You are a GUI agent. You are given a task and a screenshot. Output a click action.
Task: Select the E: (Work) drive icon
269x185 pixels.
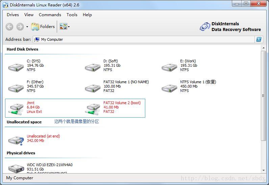click(x=169, y=67)
